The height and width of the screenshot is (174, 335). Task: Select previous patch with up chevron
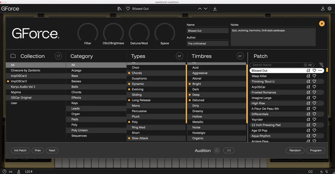tap(200, 9)
